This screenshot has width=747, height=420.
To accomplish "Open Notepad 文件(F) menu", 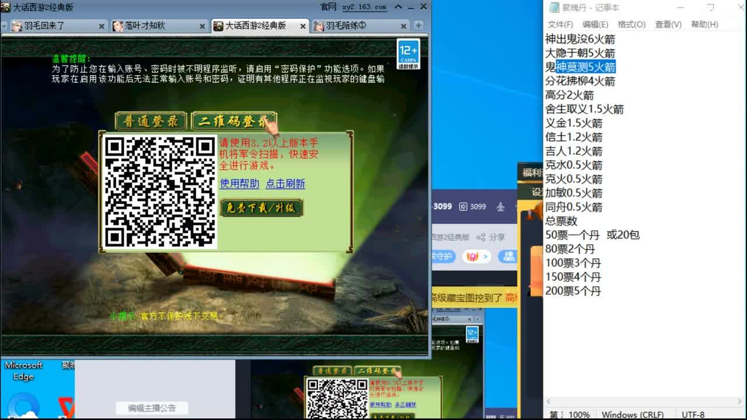I will 560,24.
